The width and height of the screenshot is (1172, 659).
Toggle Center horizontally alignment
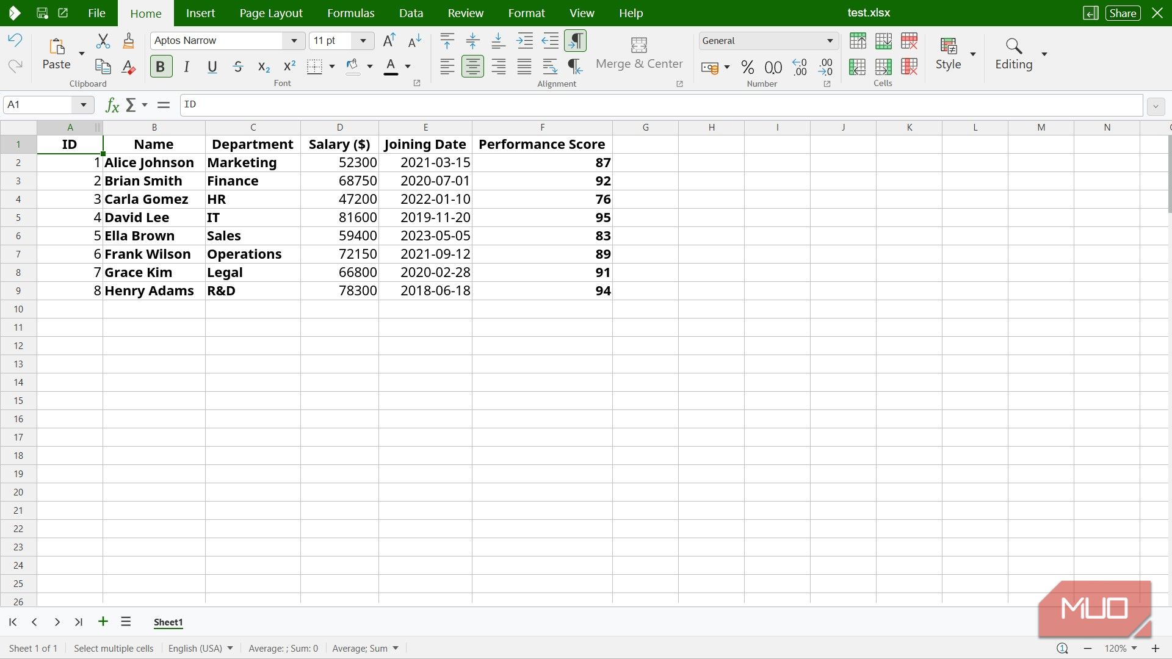(x=472, y=67)
